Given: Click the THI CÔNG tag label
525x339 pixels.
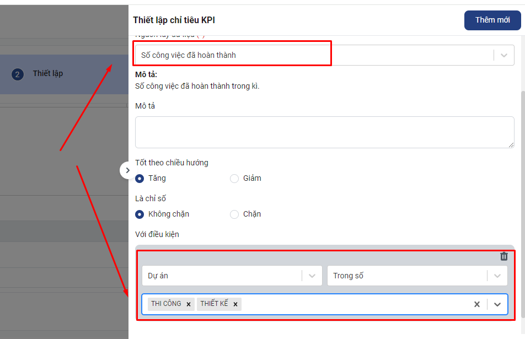Looking at the screenshot, I should coord(166,304).
